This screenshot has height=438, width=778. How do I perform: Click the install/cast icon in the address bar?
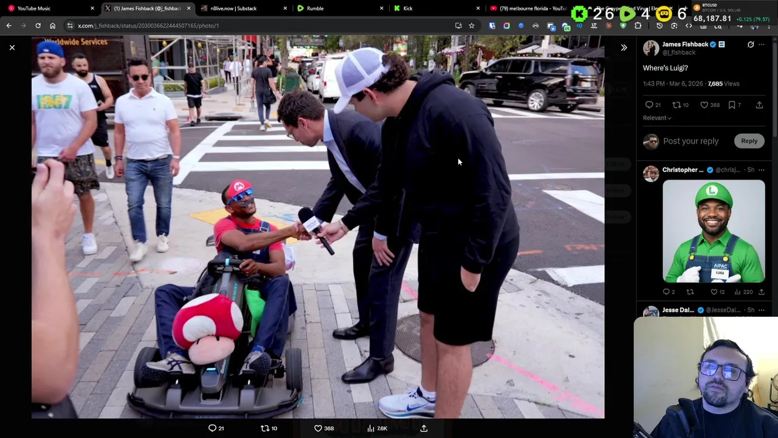click(458, 26)
